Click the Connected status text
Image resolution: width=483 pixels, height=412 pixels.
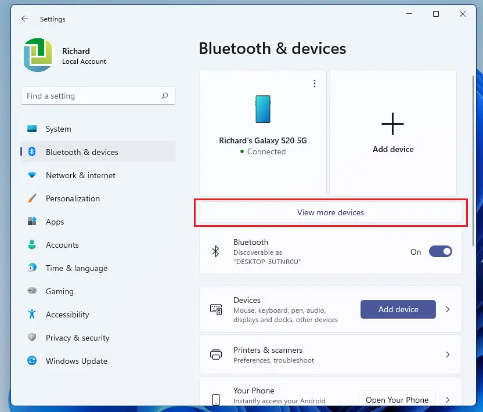[266, 151]
